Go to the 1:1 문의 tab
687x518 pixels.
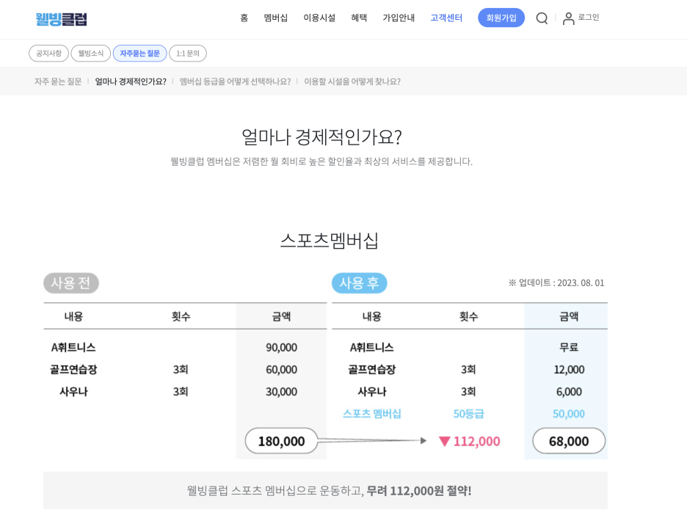tap(188, 54)
